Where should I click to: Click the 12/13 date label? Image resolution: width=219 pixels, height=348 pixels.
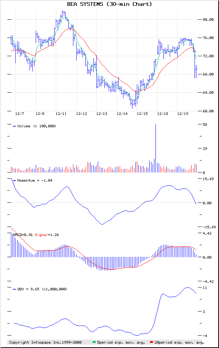(102, 114)
